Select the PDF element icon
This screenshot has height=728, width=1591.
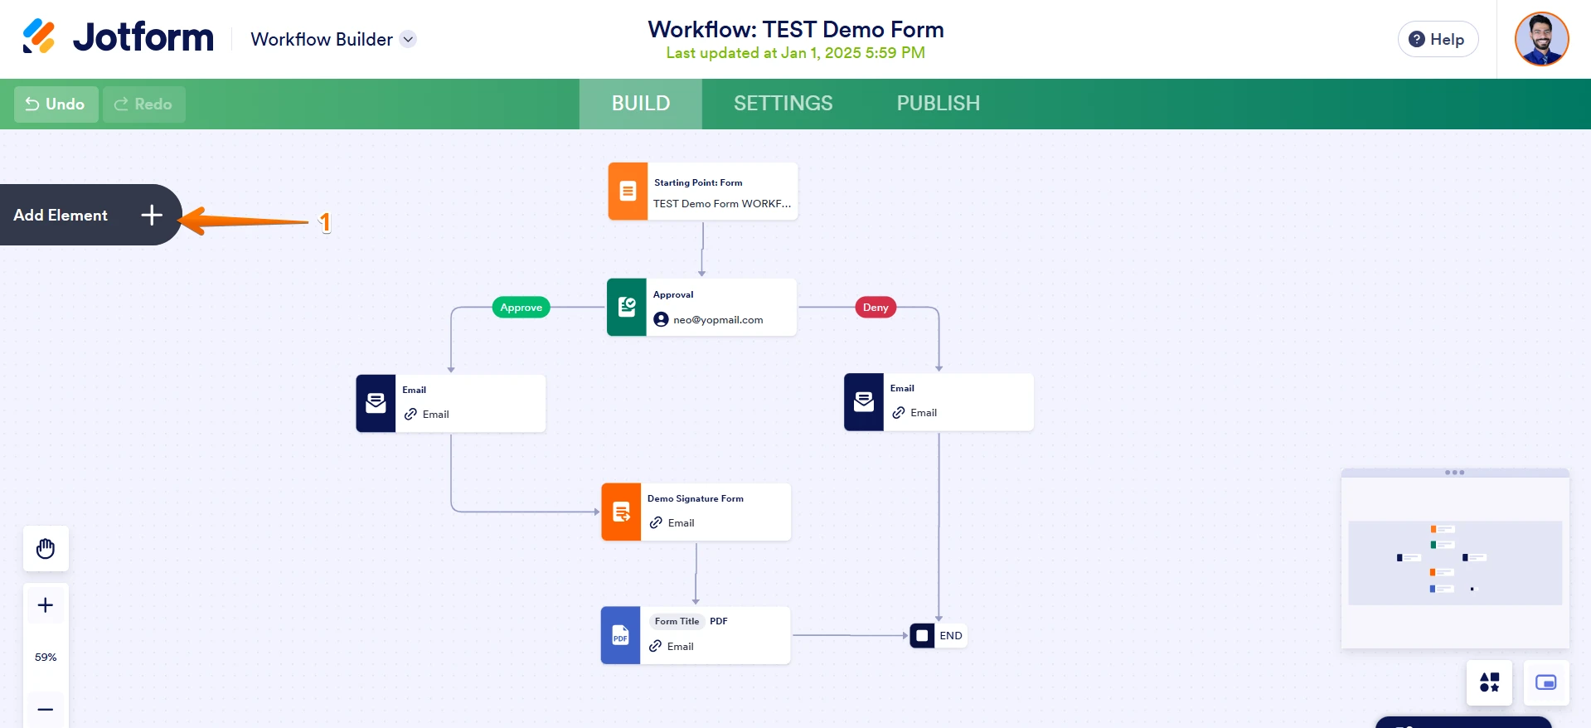(620, 636)
